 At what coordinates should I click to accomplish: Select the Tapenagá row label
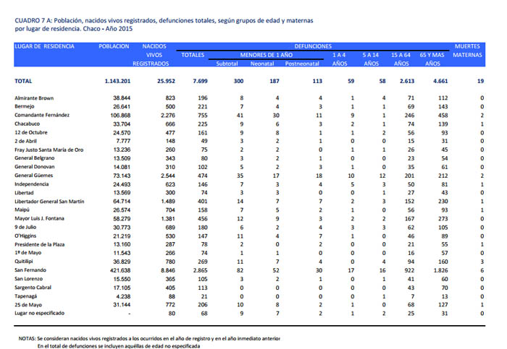[x=28, y=295]
